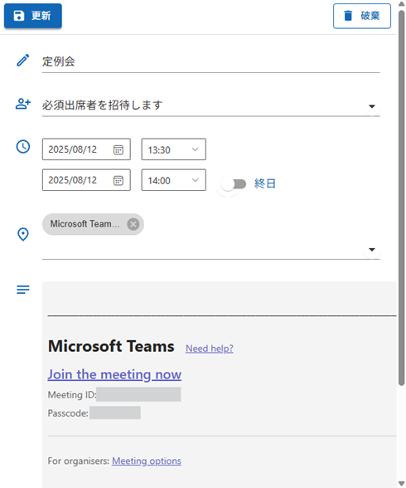Click the floppy disk icon in 更新
Viewport: 406px width, 488px height.
[19, 16]
